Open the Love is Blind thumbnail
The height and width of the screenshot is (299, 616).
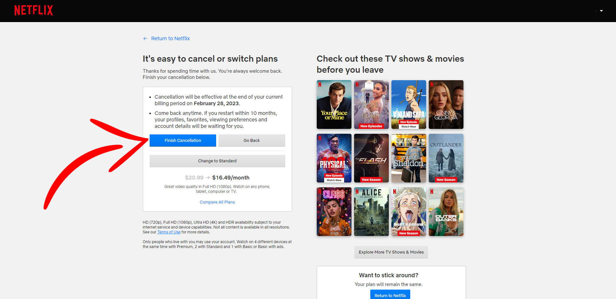pos(371,105)
